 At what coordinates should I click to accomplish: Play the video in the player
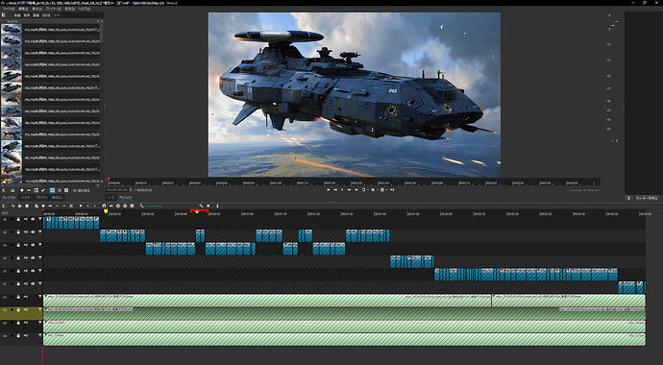pos(329,190)
